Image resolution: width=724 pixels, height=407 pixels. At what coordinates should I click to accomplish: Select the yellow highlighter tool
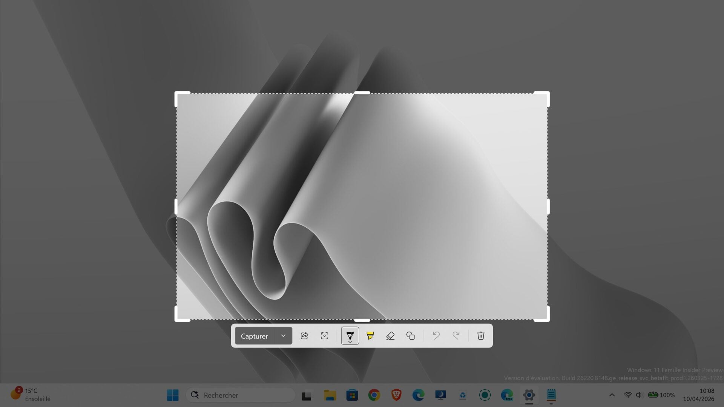pos(370,335)
